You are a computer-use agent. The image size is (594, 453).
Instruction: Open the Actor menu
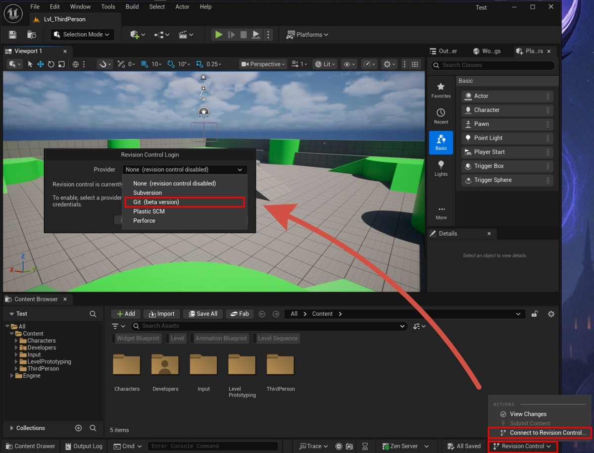click(182, 7)
